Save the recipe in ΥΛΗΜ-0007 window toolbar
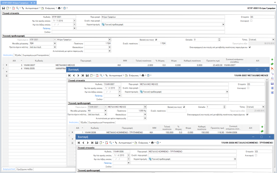The width and height of the screenshot is (277, 173). tap(87, 76)
